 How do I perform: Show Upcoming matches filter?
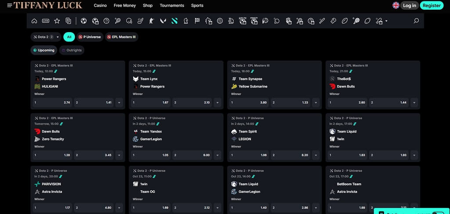pos(44,50)
